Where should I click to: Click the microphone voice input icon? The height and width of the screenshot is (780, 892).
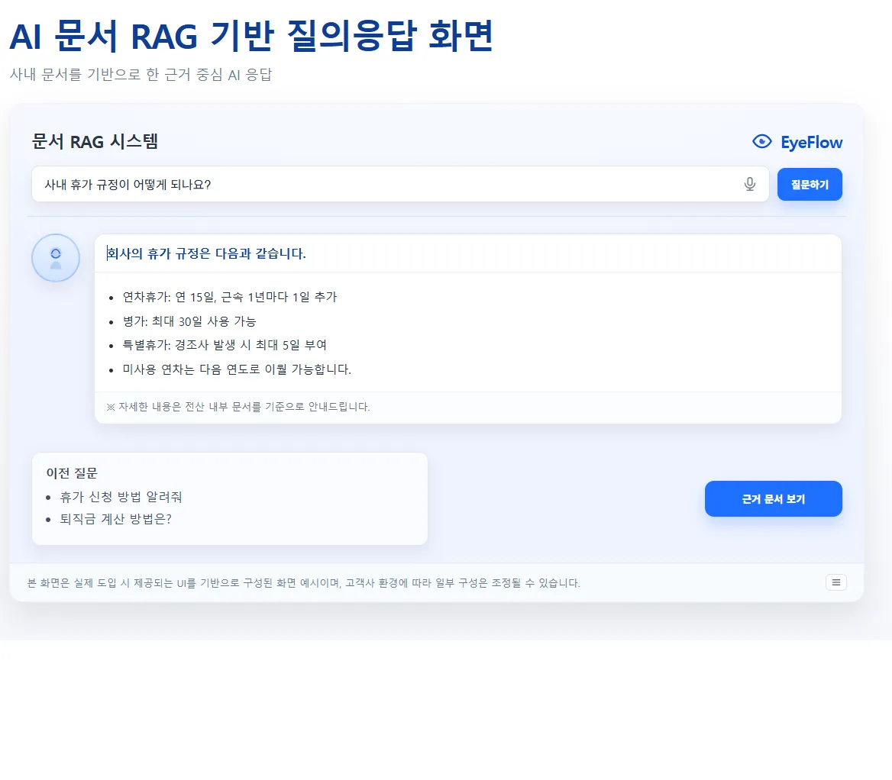pyautogui.click(x=750, y=184)
